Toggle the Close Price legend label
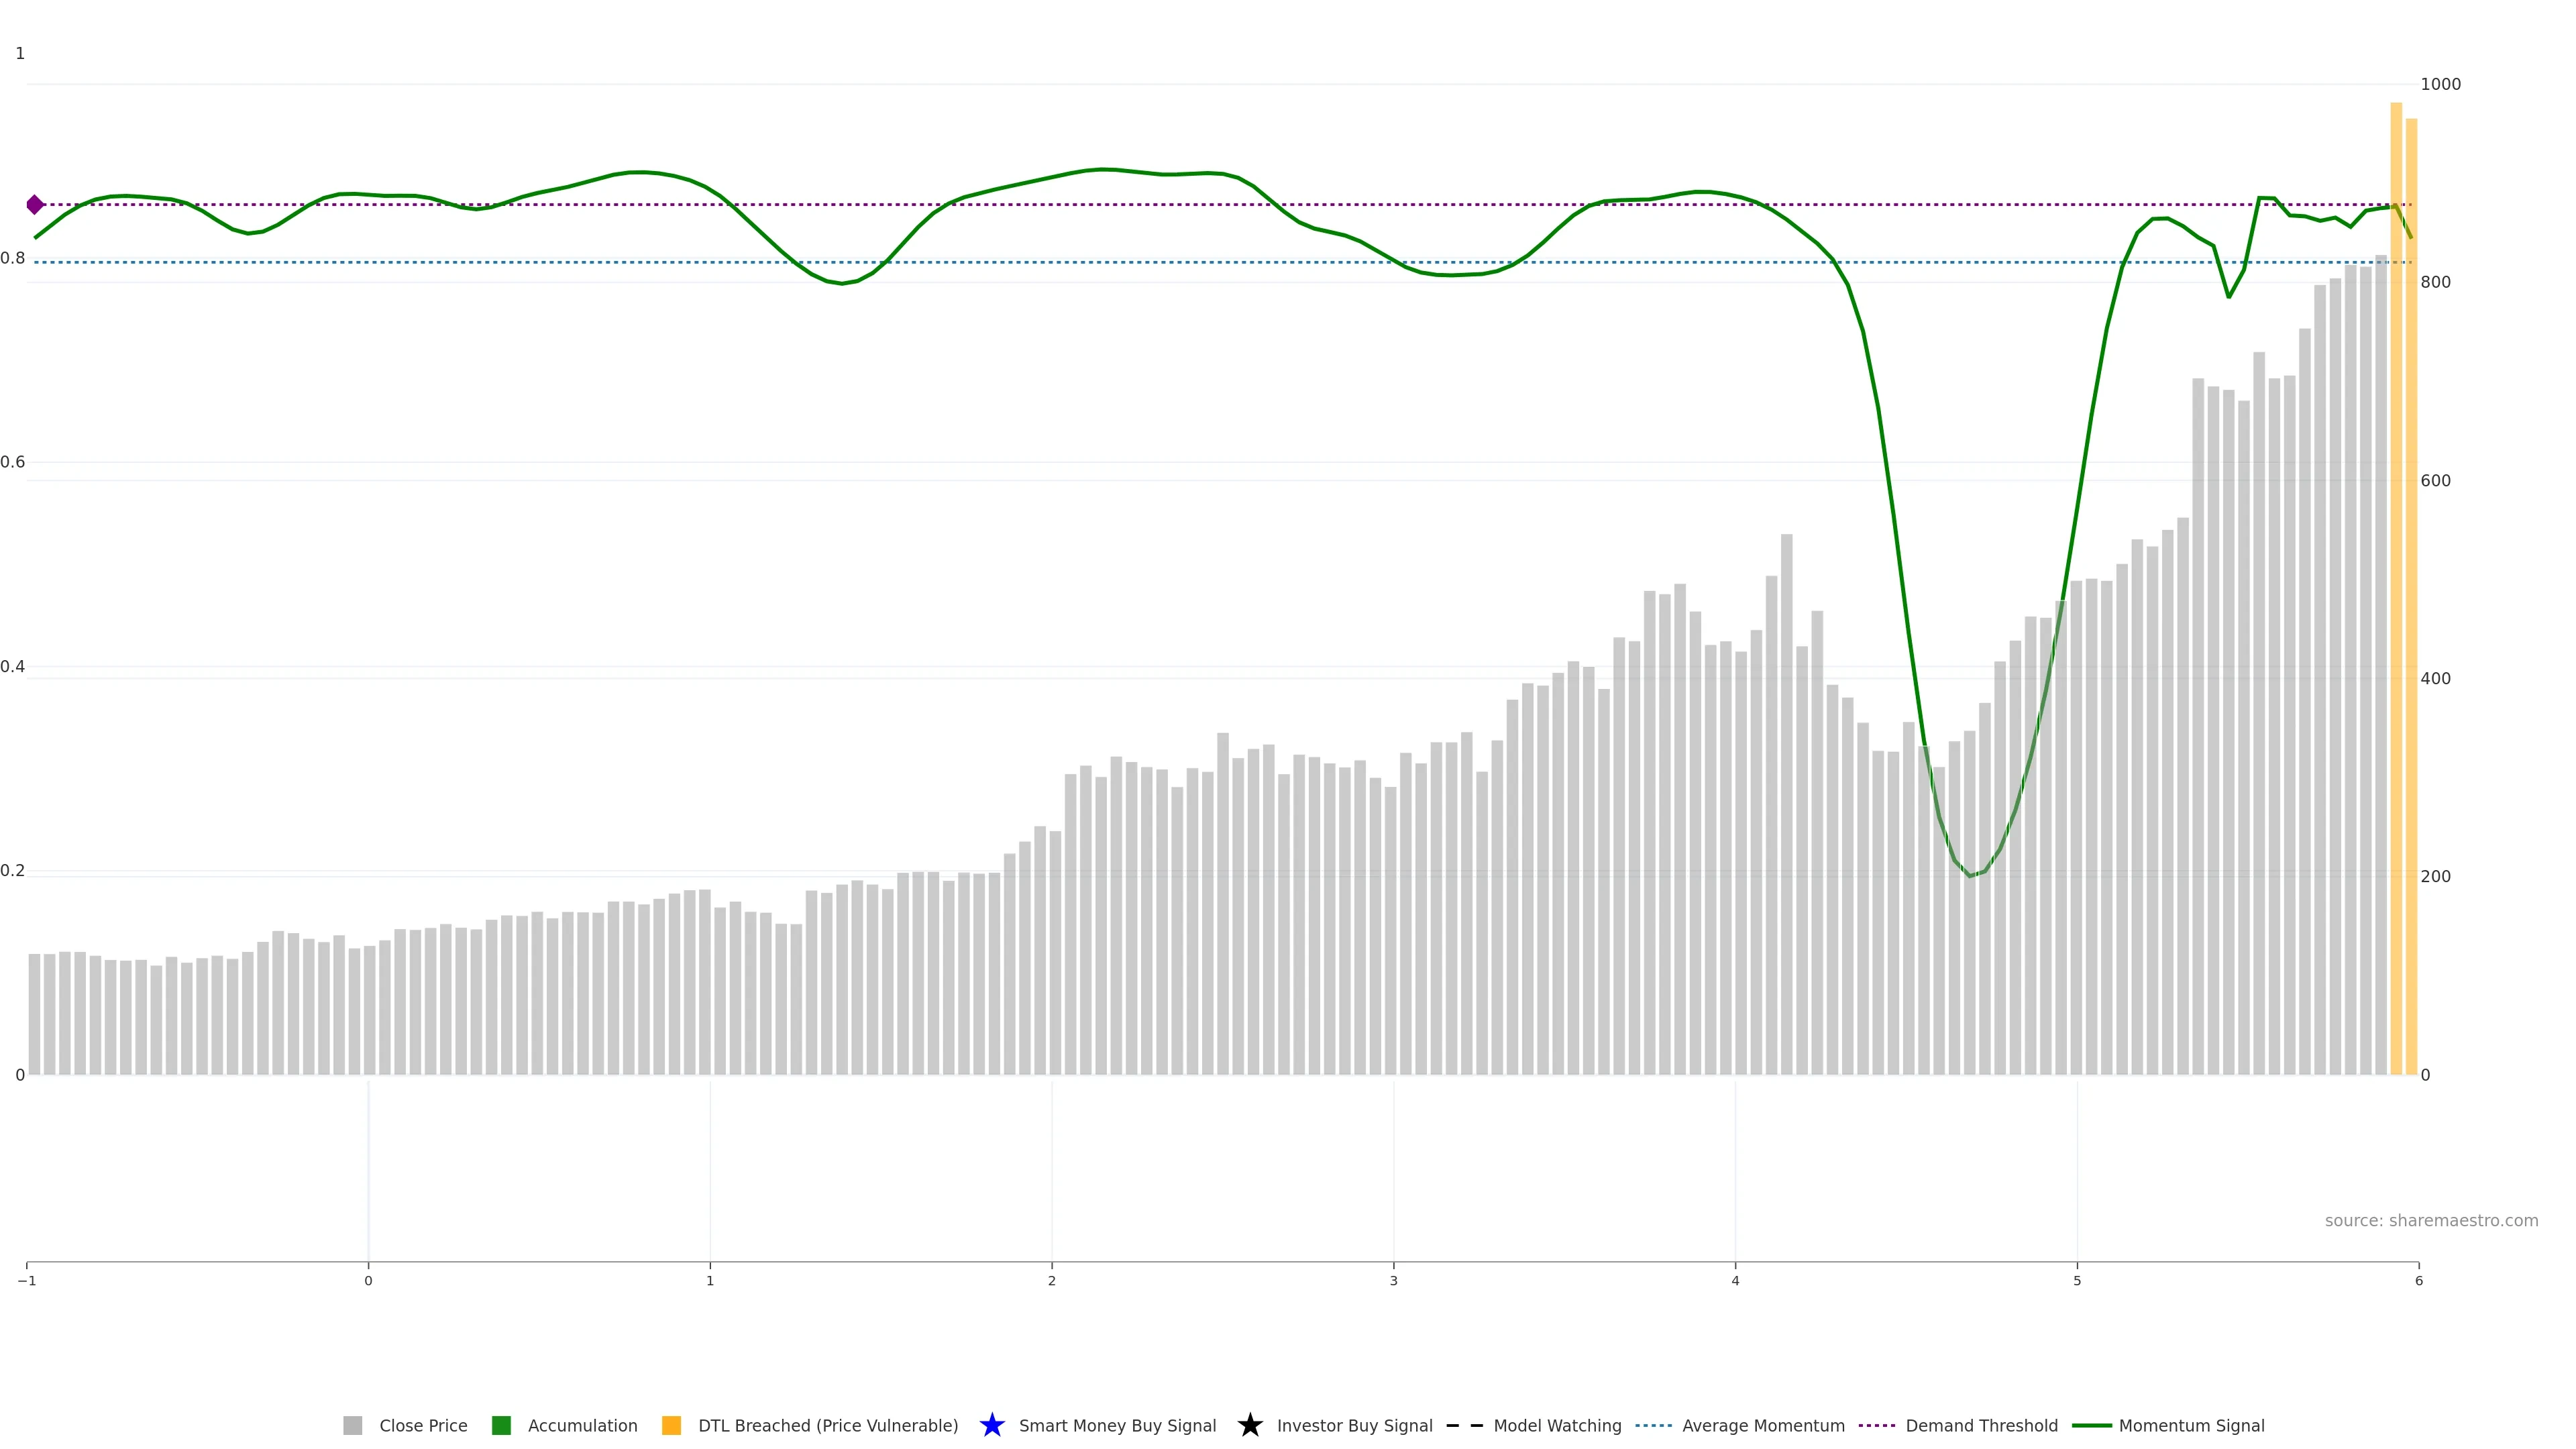Image resolution: width=2576 pixels, height=1449 pixels. tap(423, 1425)
